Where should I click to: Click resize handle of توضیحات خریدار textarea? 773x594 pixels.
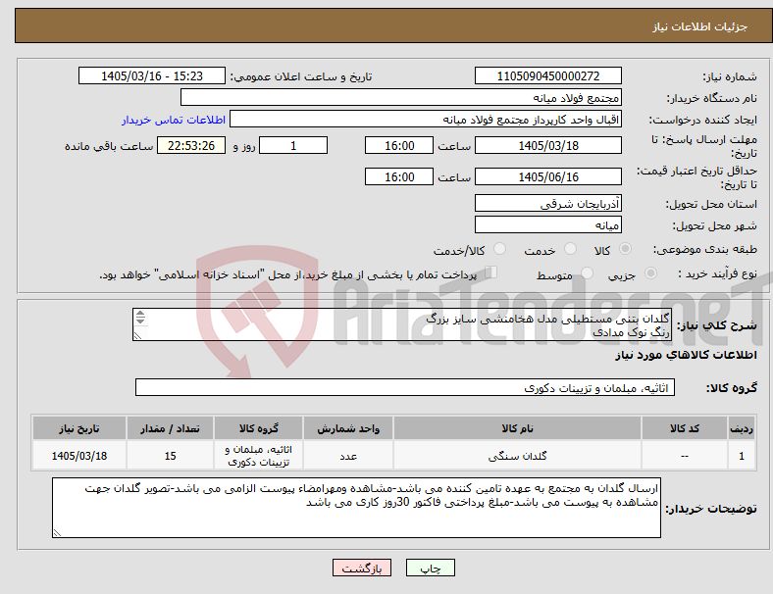[57, 533]
